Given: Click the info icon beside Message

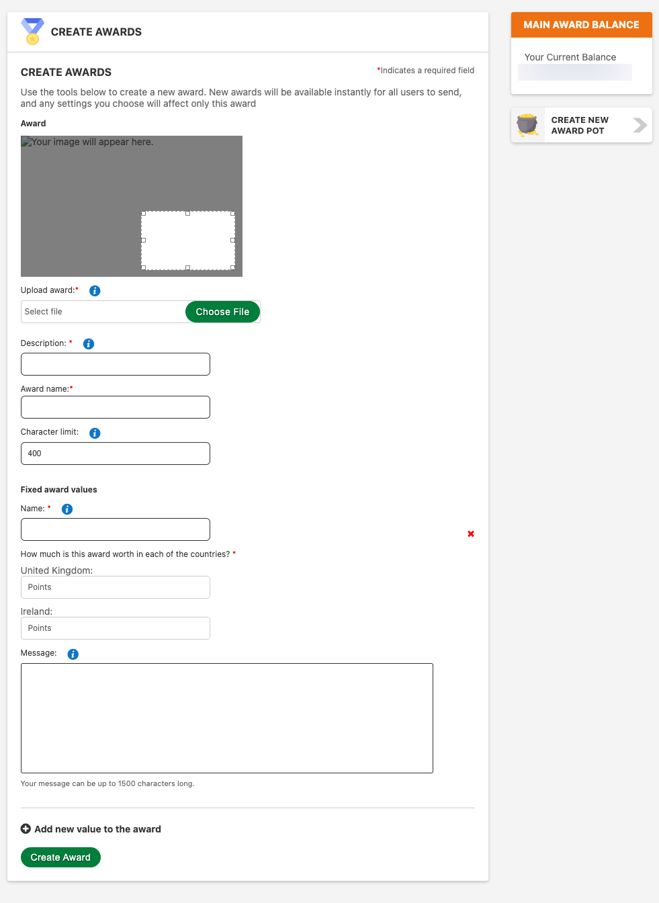Looking at the screenshot, I should pos(72,653).
